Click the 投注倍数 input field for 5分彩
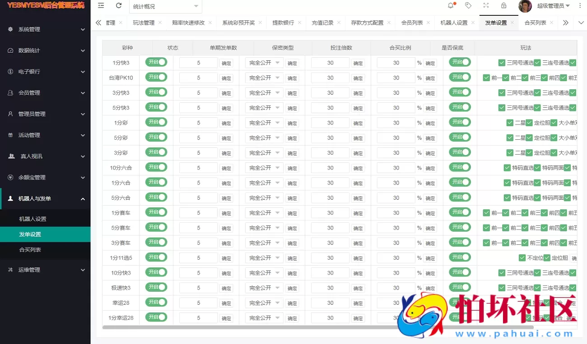This screenshot has height=344, width=587. click(330, 138)
